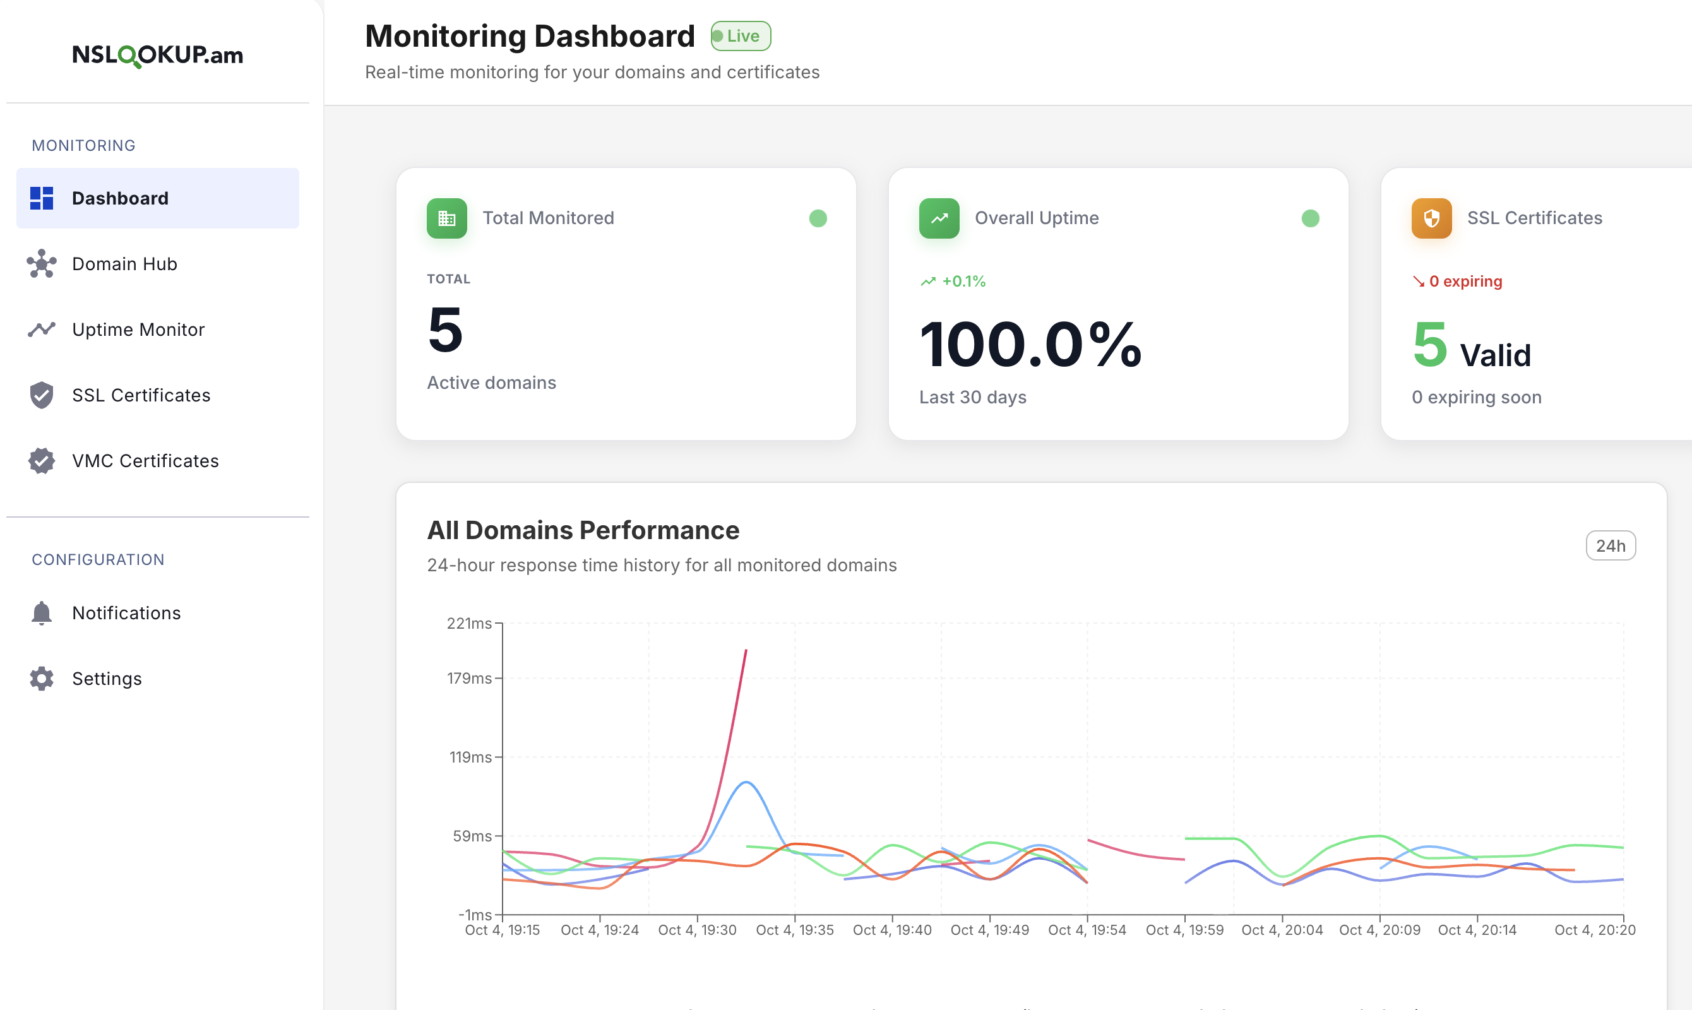1692x1010 pixels.
Task: Click the VMC Certificates verified badge icon
Action: [42, 461]
